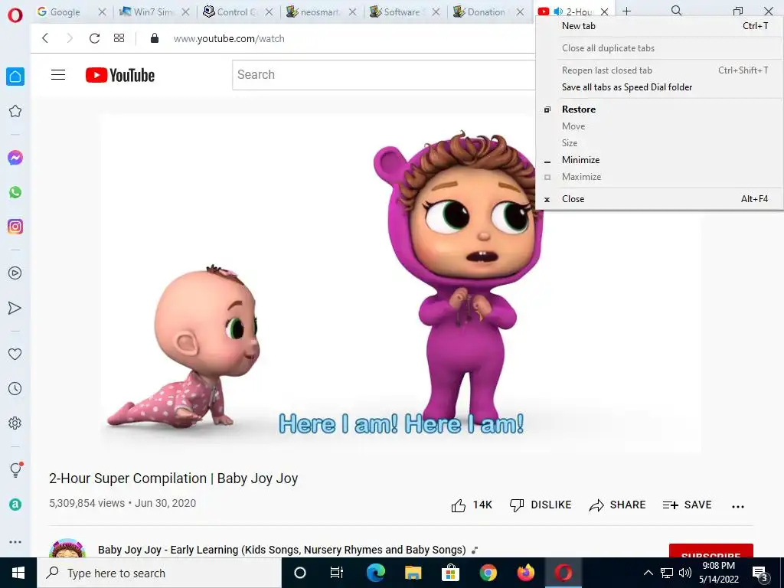Click the video player area

click(400, 283)
